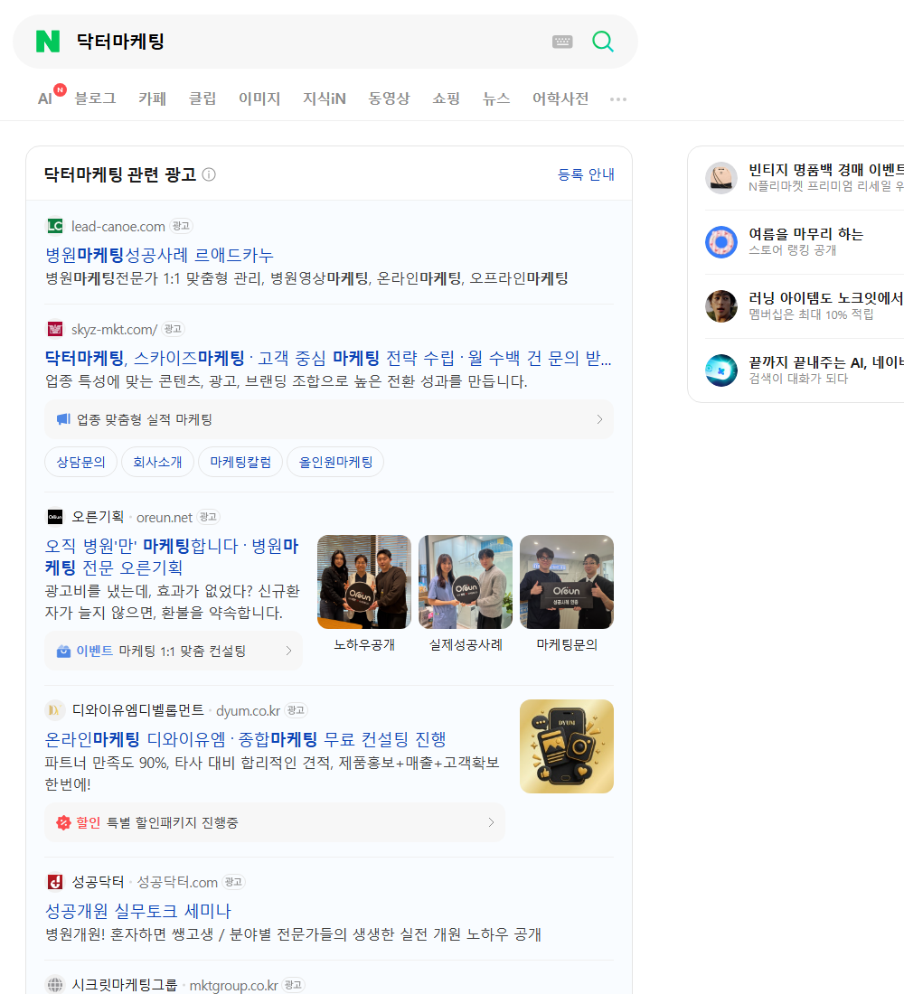Switch to the 동영상 tab
The image size is (904, 994).
[x=389, y=98]
